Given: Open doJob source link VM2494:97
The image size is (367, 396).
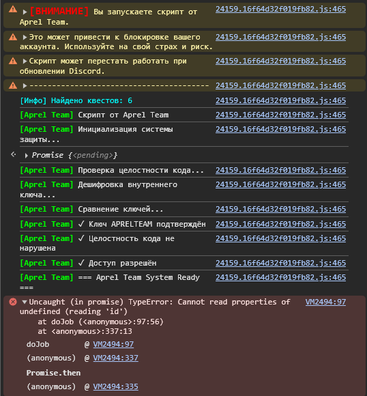Looking at the screenshot, I should (x=113, y=344).
